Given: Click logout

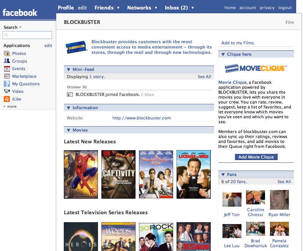Looking at the screenshot, I should click(285, 8).
